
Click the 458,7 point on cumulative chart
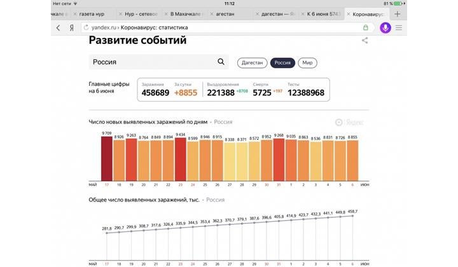(352, 216)
